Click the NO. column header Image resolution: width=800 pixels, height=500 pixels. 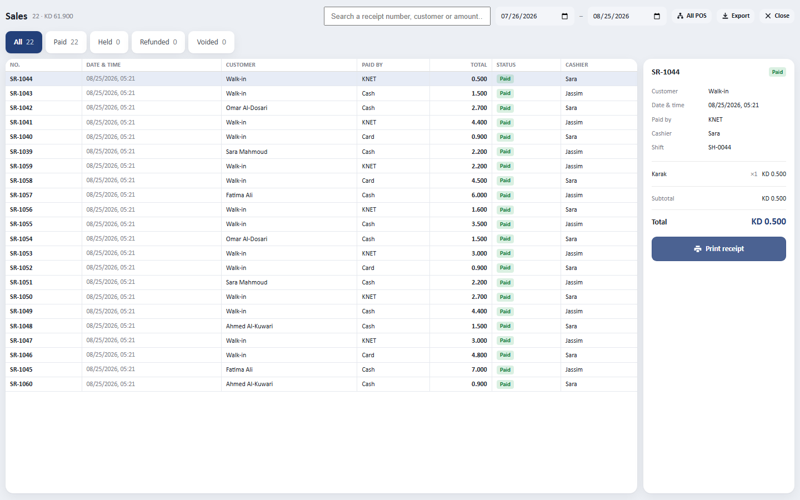(43, 65)
